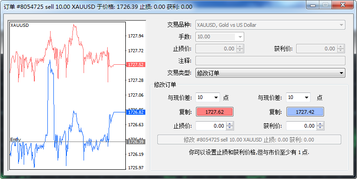
Task: Select the red 1727.52 ask price label
Action: 136,65
